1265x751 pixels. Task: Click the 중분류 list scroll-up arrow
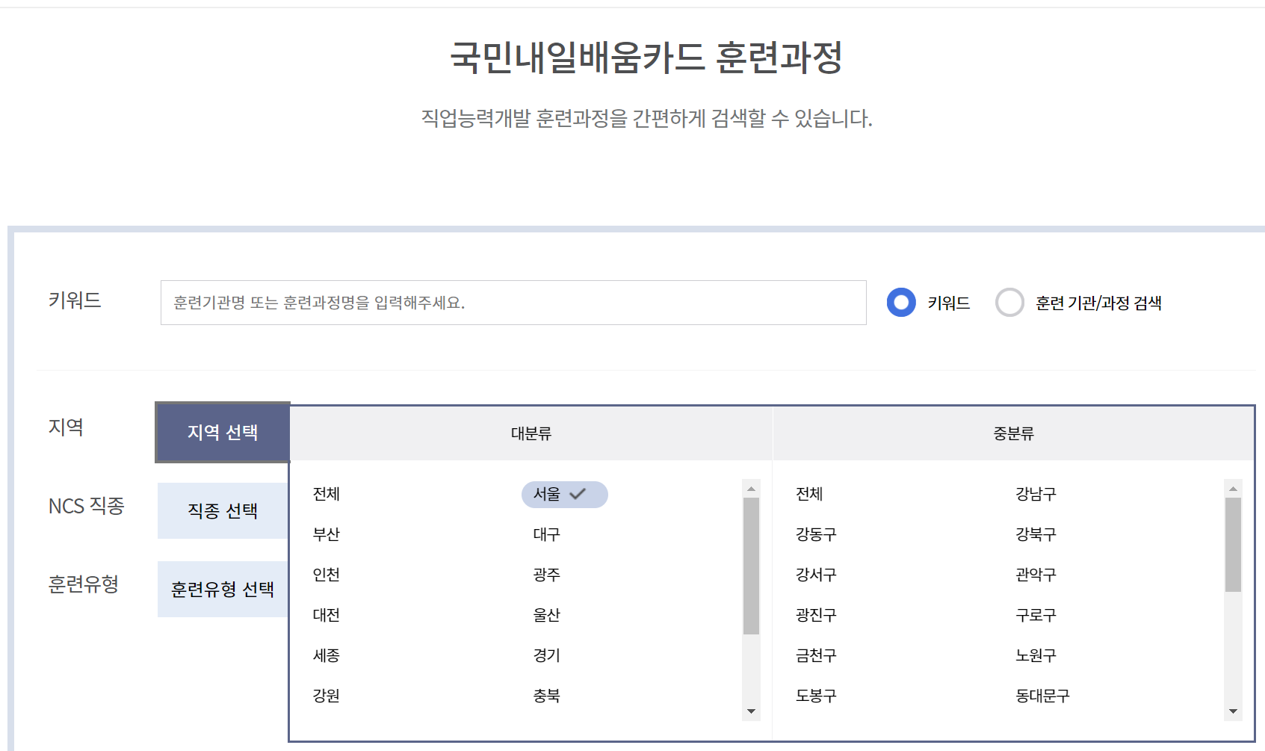point(1234,489)
